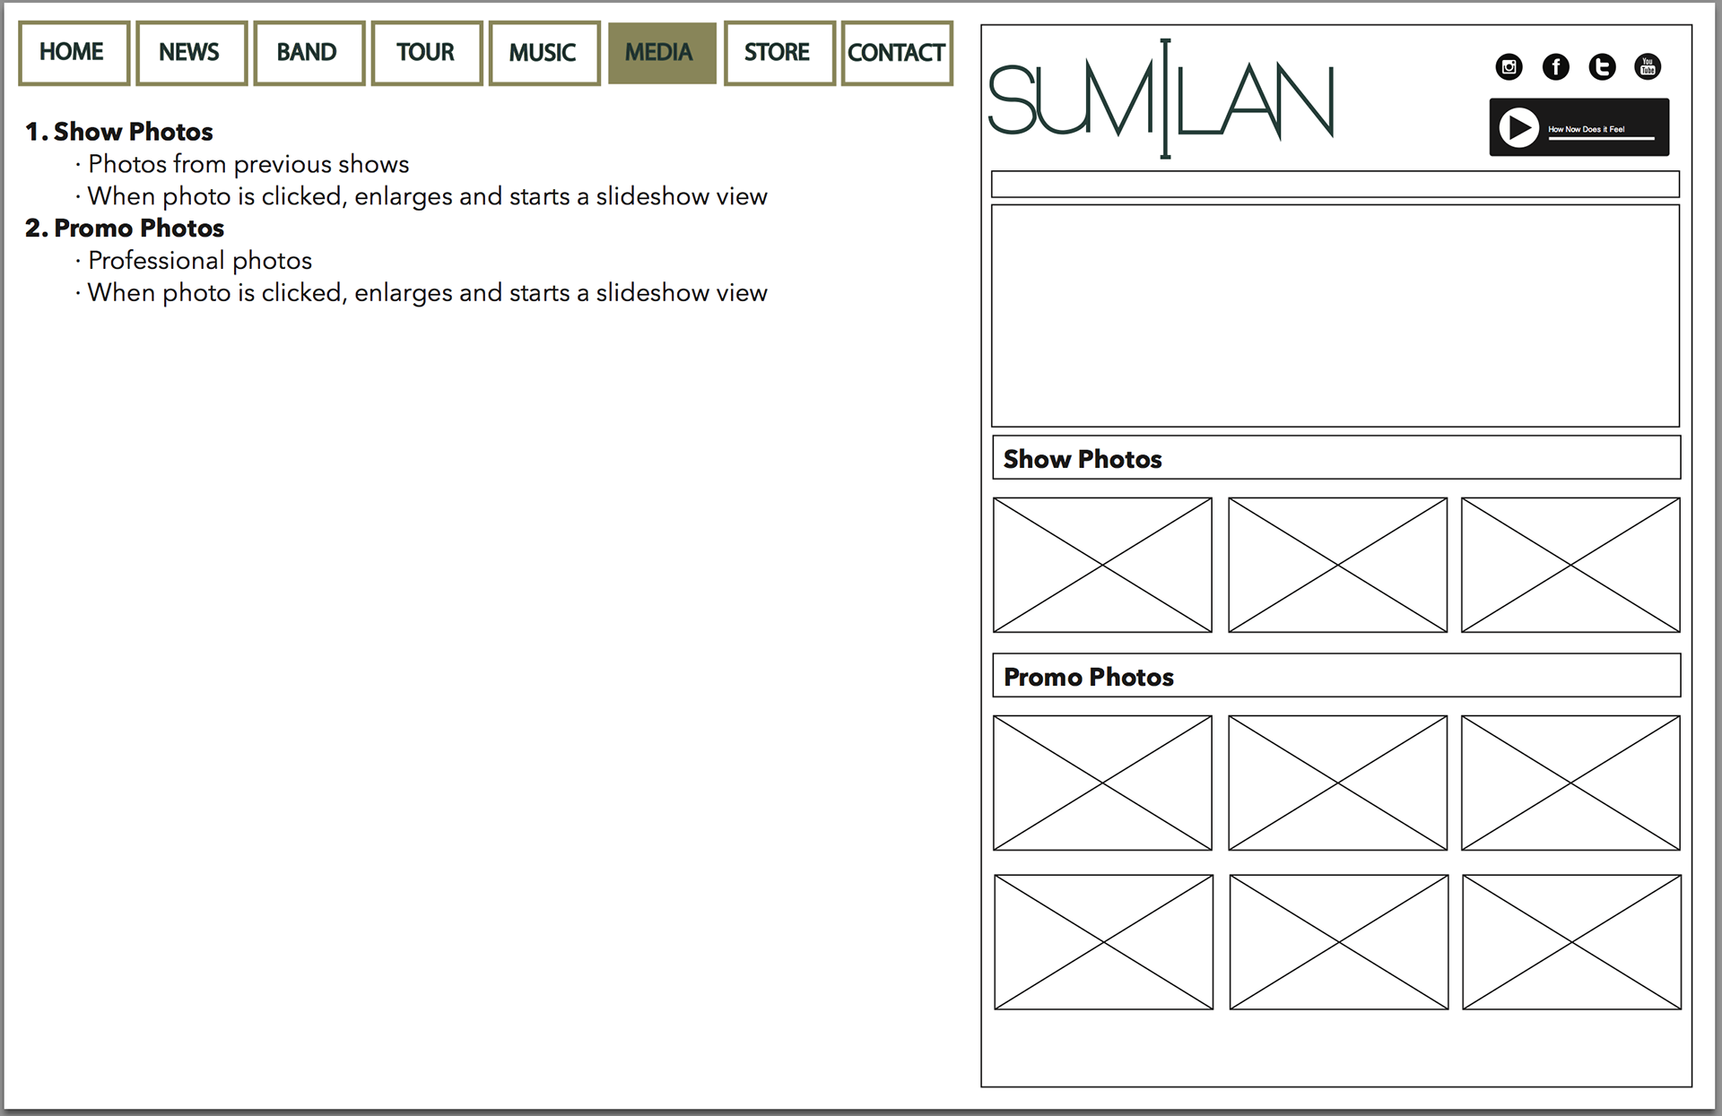Go to the HOME tab

coord(74,53)
